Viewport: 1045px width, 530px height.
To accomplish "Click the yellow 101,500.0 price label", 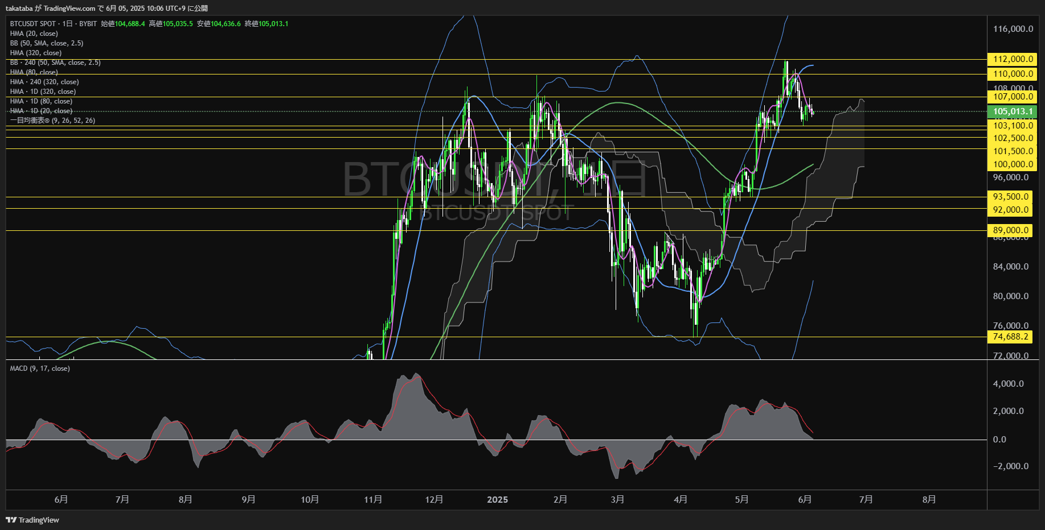I will pos(1012,151).
